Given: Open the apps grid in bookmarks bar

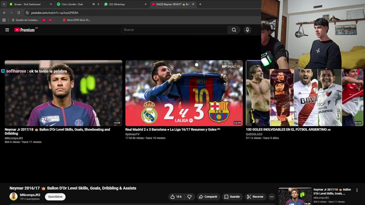Looking at the screenshot, I should (4, 20).
